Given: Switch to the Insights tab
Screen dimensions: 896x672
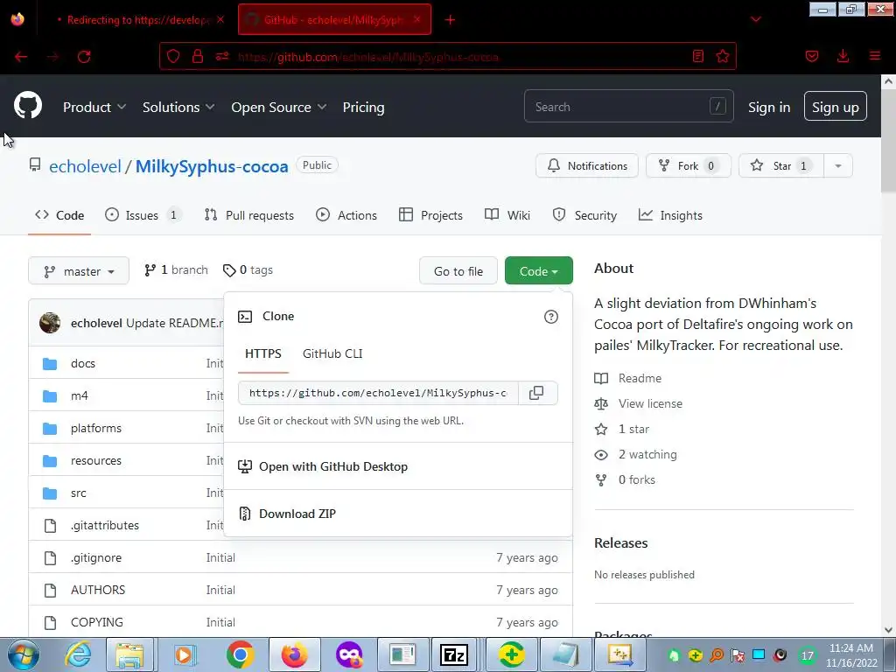Looking at the screenshot, I should tap(670, 215).
